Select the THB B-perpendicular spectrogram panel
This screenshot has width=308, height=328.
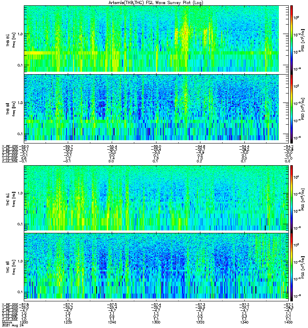(156, 40)
